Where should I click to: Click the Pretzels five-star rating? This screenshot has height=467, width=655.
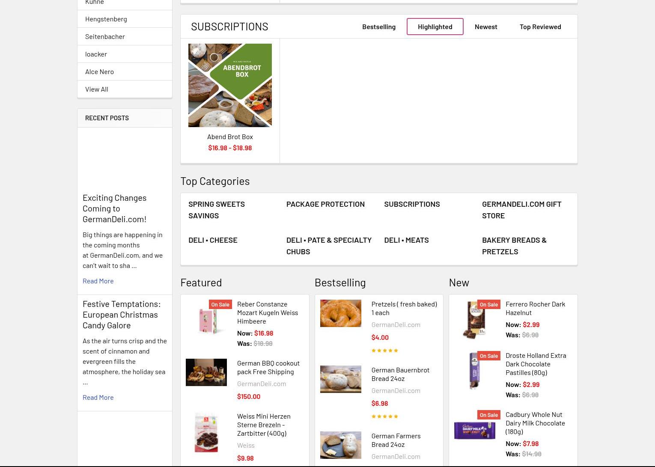click(384, 351)
